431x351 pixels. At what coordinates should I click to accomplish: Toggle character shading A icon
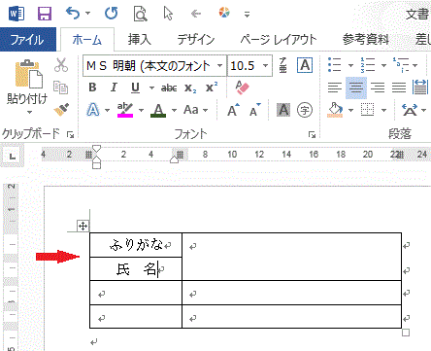click(283, 110)
